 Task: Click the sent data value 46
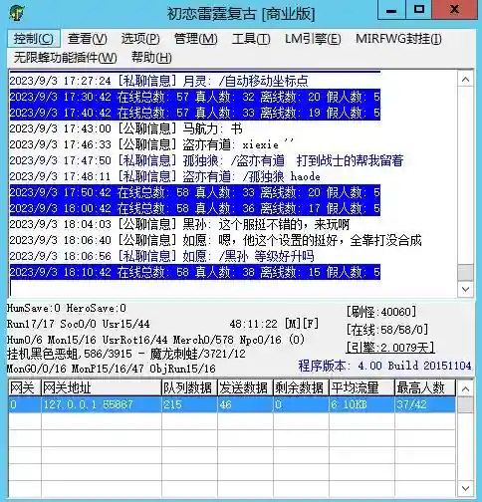coord(245,404)
